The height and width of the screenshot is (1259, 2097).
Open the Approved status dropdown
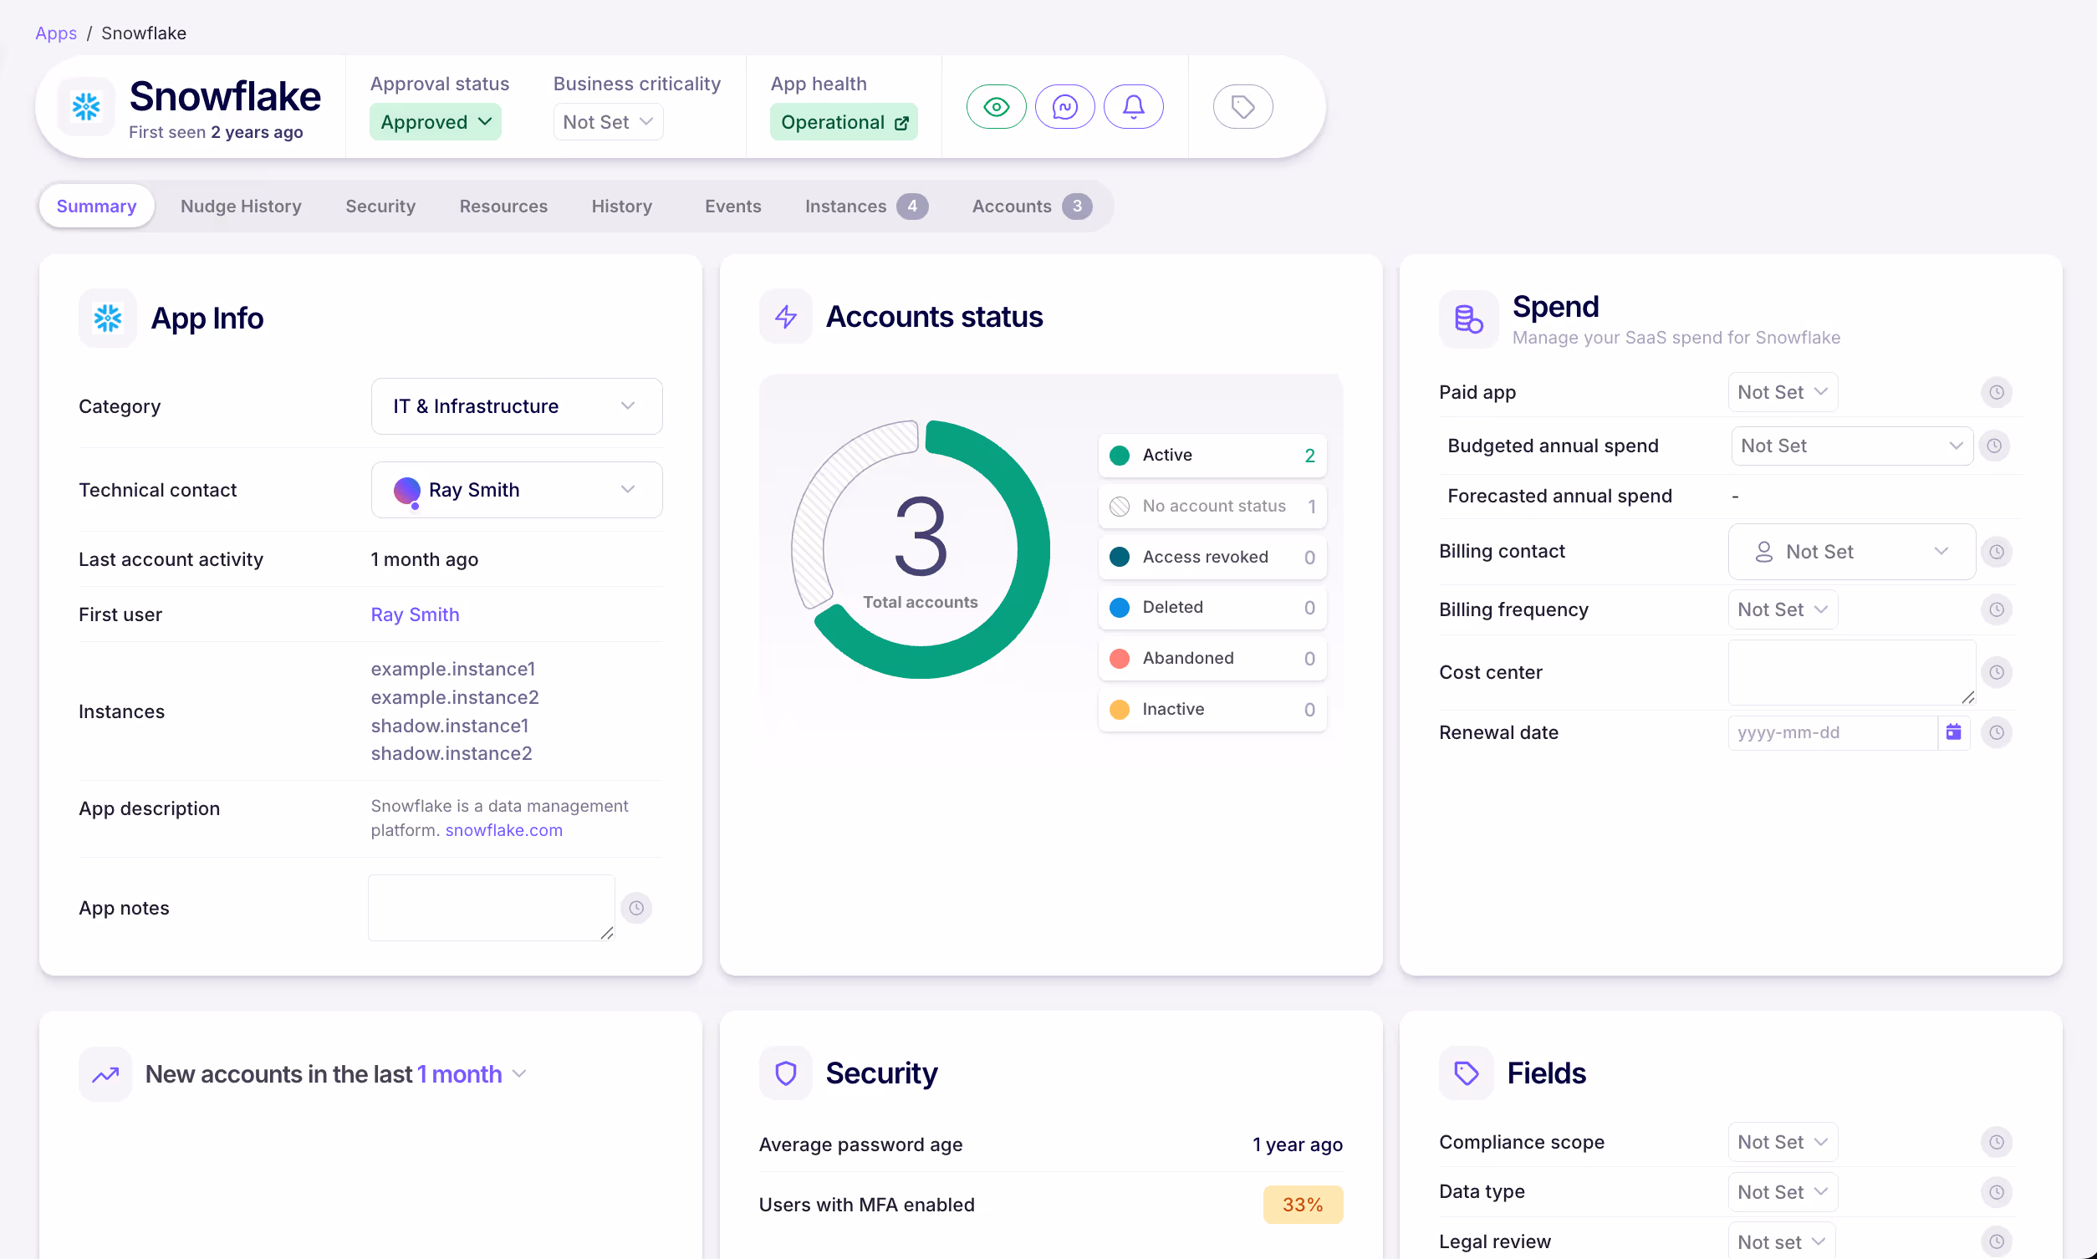pyautogui.click(x=435, y=122)
